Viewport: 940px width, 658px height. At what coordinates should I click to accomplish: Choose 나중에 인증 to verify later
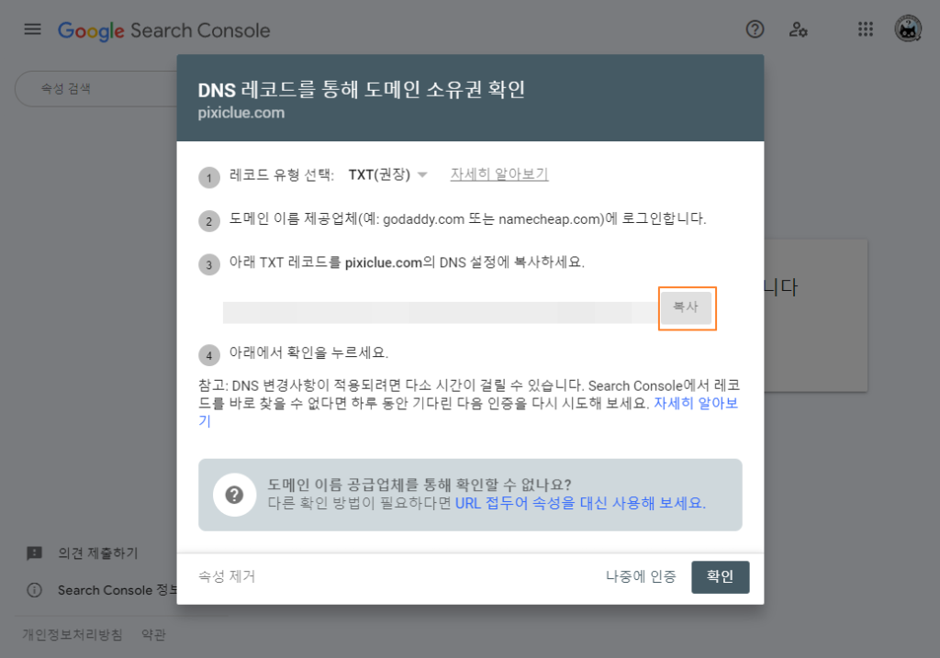click(641, 576)
